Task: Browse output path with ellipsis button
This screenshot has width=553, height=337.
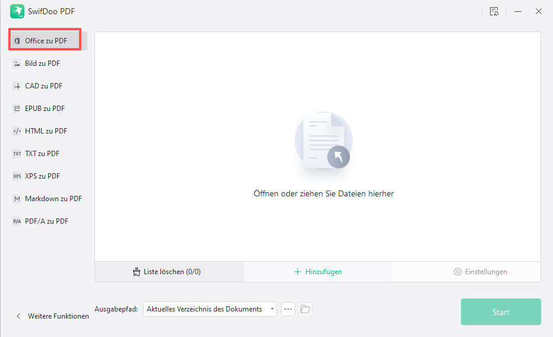Action: tap(288, 309)
